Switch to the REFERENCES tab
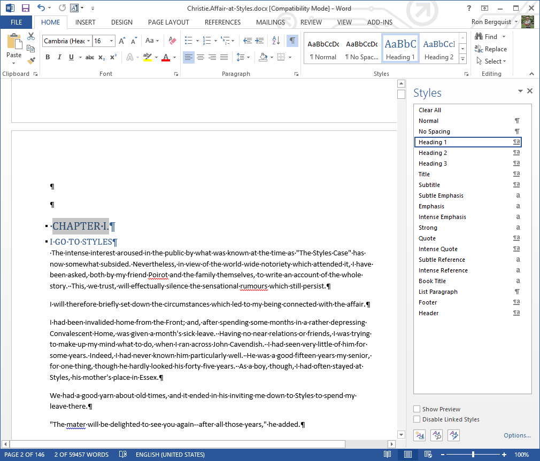Screen dimensions: 540x461 tap(222, 22)
